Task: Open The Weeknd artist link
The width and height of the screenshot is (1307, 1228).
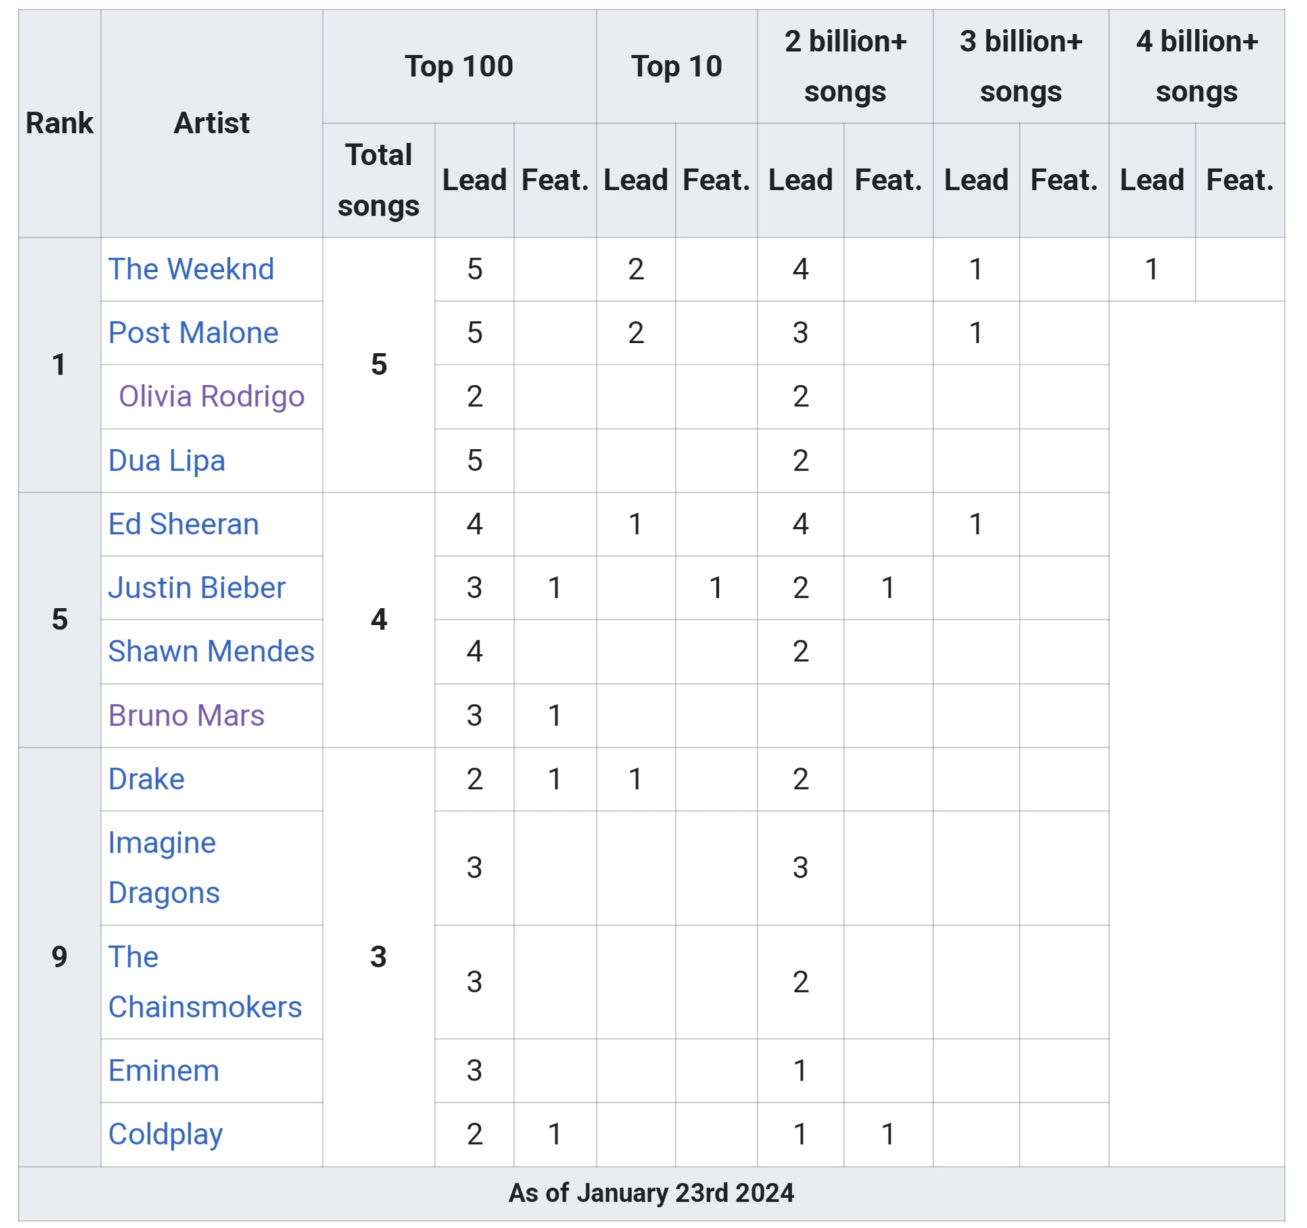Action: point(191,269)
